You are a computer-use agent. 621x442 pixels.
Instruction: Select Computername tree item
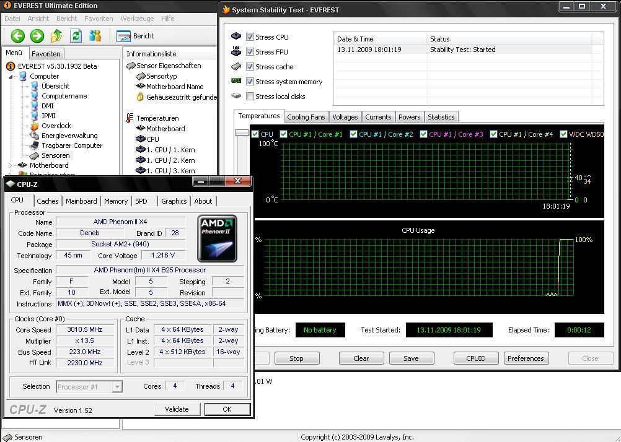(64, 96)
